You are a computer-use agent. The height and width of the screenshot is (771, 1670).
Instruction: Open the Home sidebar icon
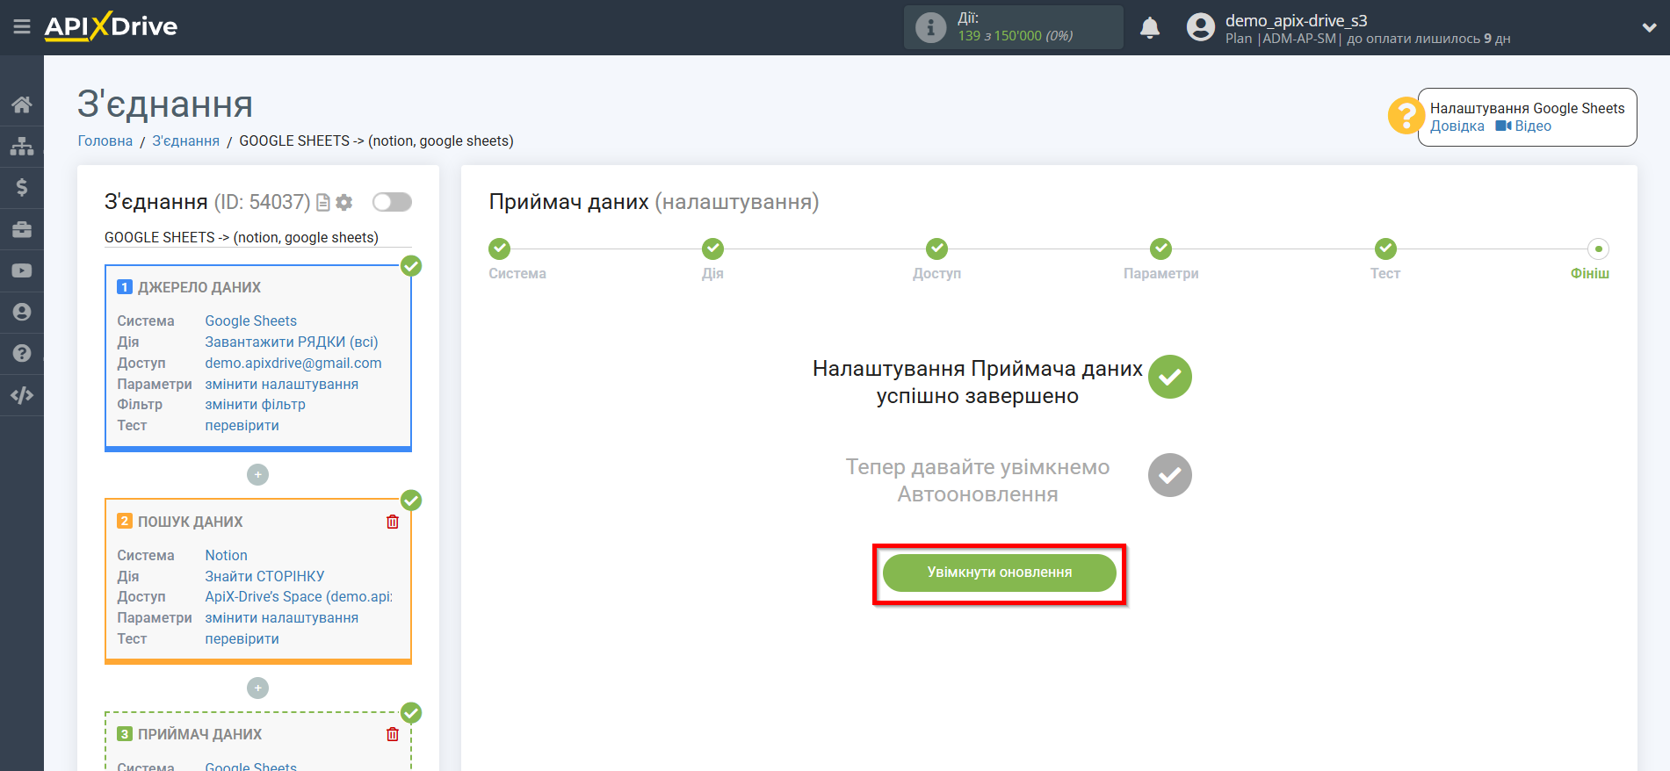22,104
